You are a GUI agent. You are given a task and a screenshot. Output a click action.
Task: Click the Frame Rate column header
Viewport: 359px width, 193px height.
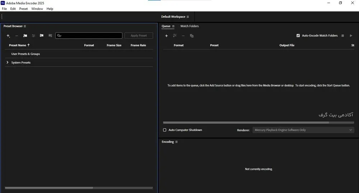click(138, 45)
